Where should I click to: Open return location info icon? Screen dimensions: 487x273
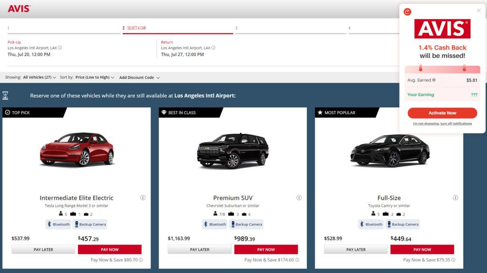click(x=214, y=48)
